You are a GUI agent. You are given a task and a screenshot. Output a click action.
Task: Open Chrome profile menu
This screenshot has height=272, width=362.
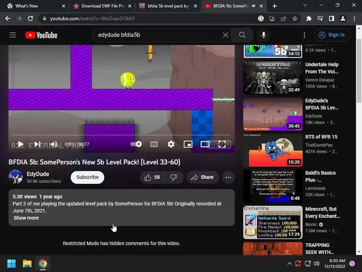(343, 18)
